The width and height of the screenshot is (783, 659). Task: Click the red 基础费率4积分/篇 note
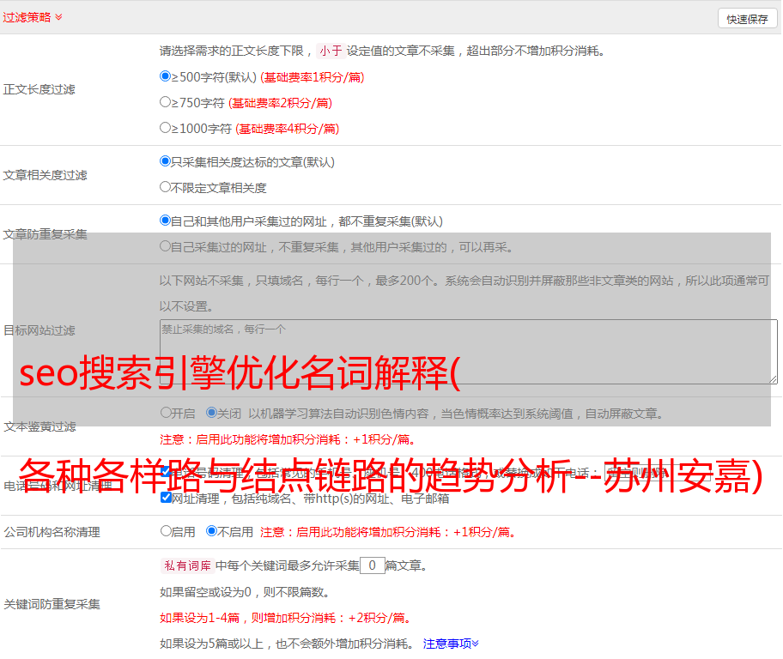click(287, 129)
